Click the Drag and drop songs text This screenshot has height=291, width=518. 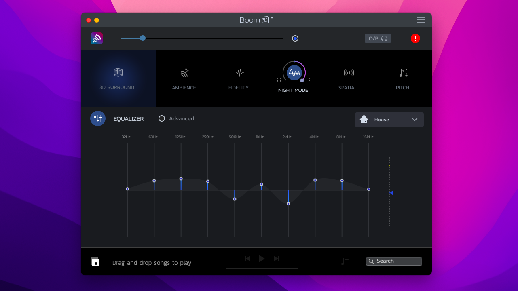point(152,263)
